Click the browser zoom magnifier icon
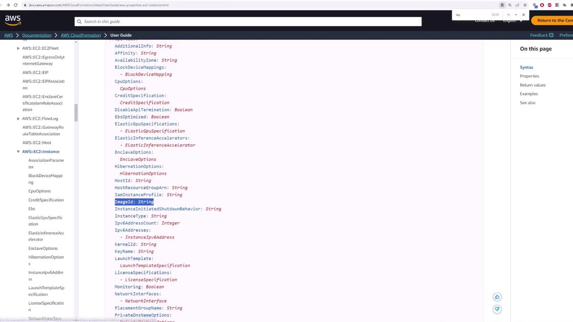 [x=509, y=5]
